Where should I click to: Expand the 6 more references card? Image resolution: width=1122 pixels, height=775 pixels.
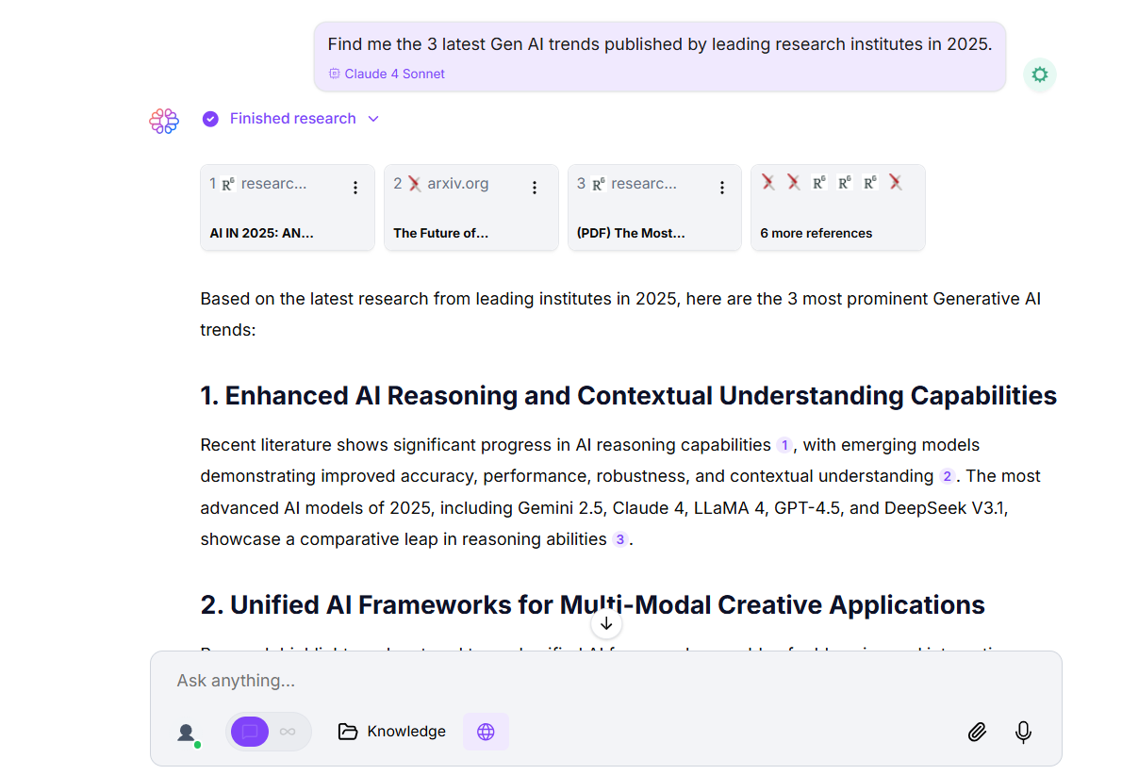[x=837, y=208]
